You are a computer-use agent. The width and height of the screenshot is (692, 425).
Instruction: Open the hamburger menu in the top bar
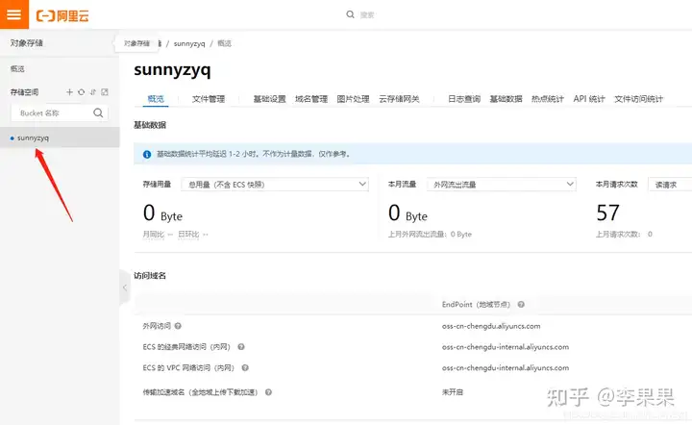(14, 14)
